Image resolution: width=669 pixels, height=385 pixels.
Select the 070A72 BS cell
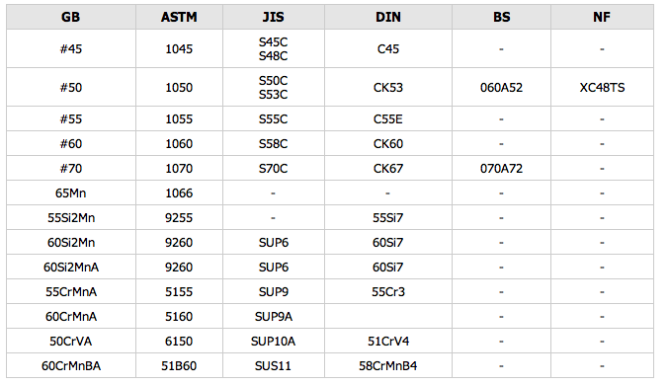click(x=501, y=169)
